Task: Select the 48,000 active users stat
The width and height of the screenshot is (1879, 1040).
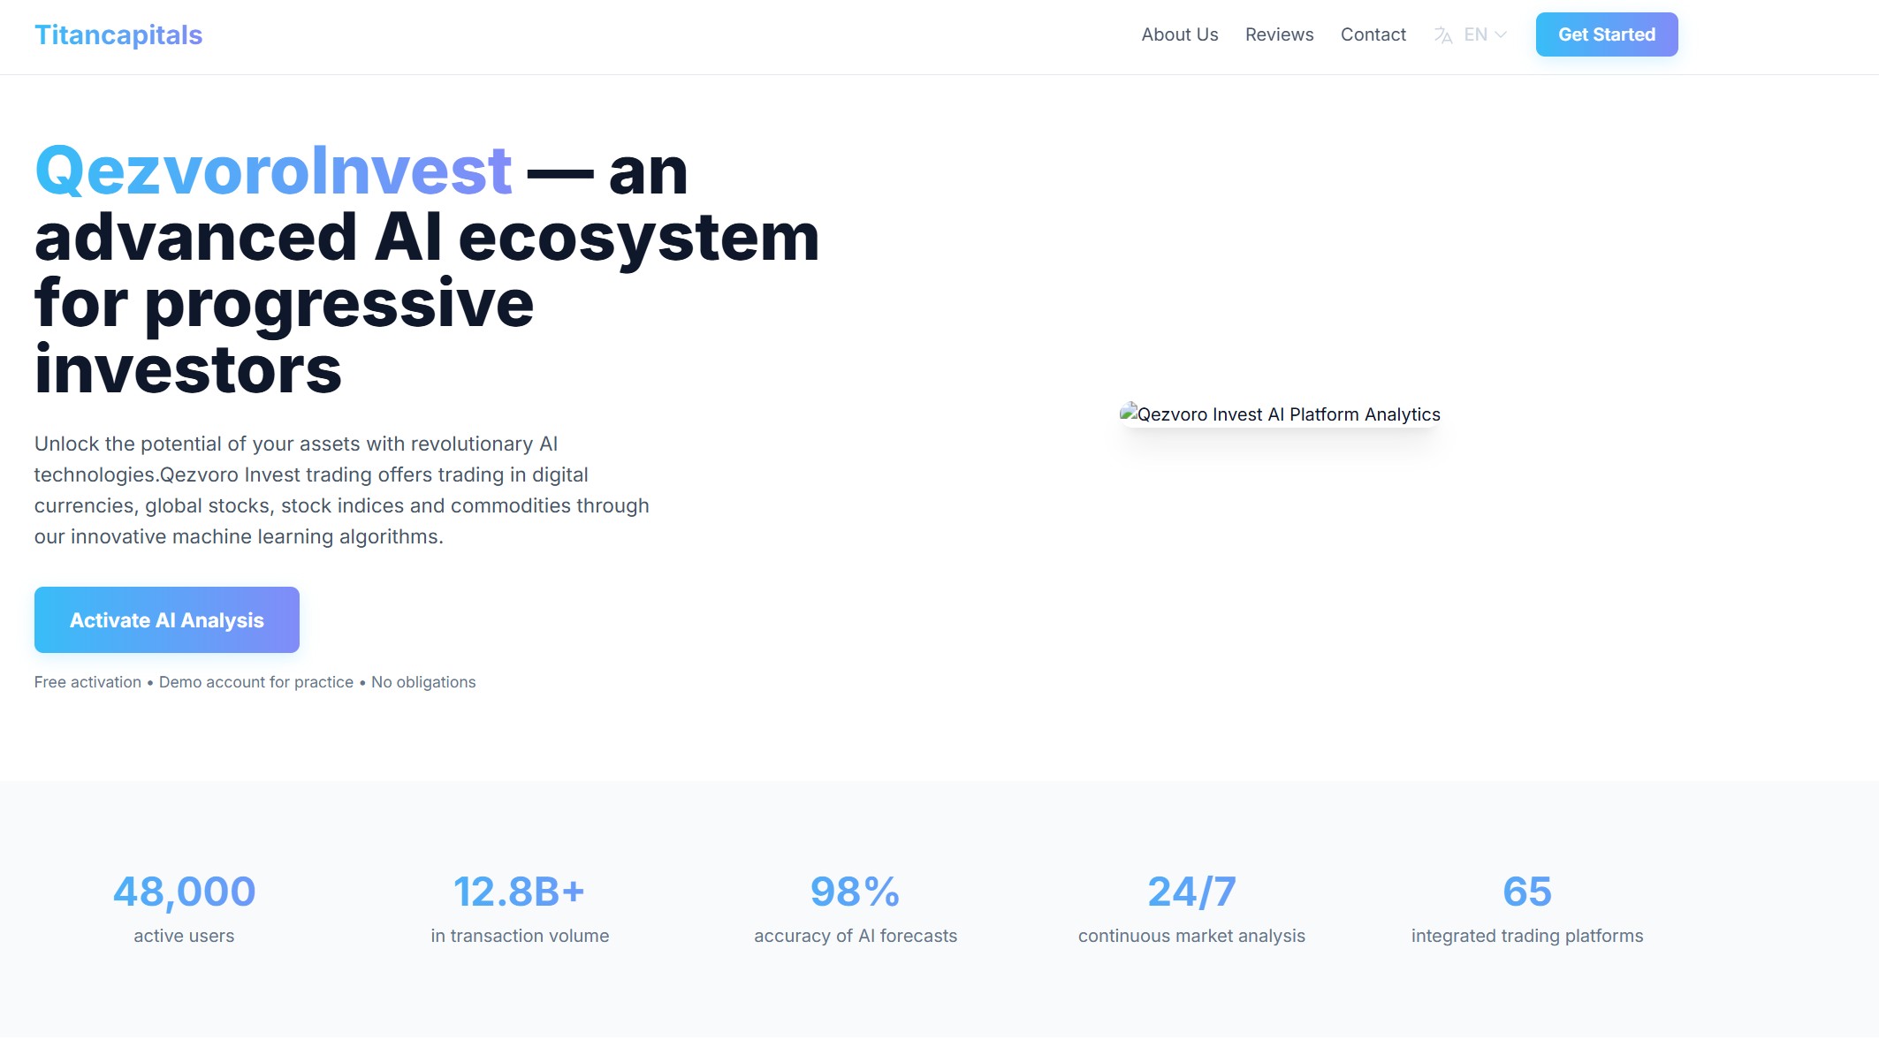Action: [x=183, y=892]
